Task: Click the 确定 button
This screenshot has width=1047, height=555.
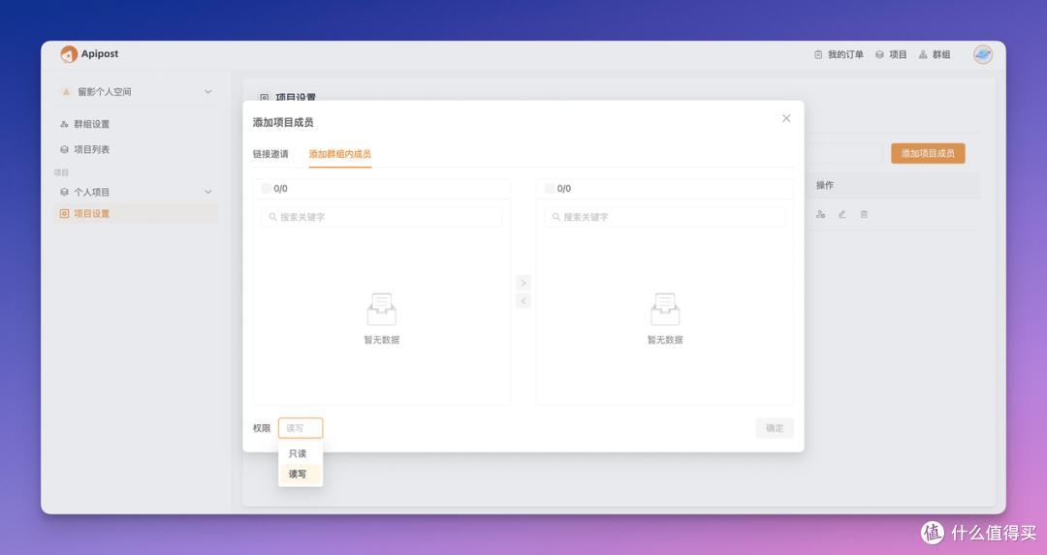Action: pyautogui.click(x=775, y=428)
